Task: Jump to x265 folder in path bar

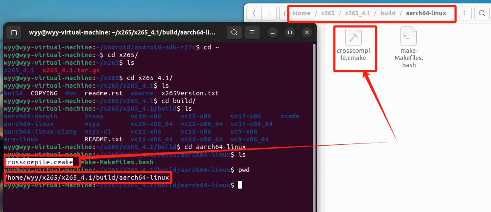Action: (328, 13)
